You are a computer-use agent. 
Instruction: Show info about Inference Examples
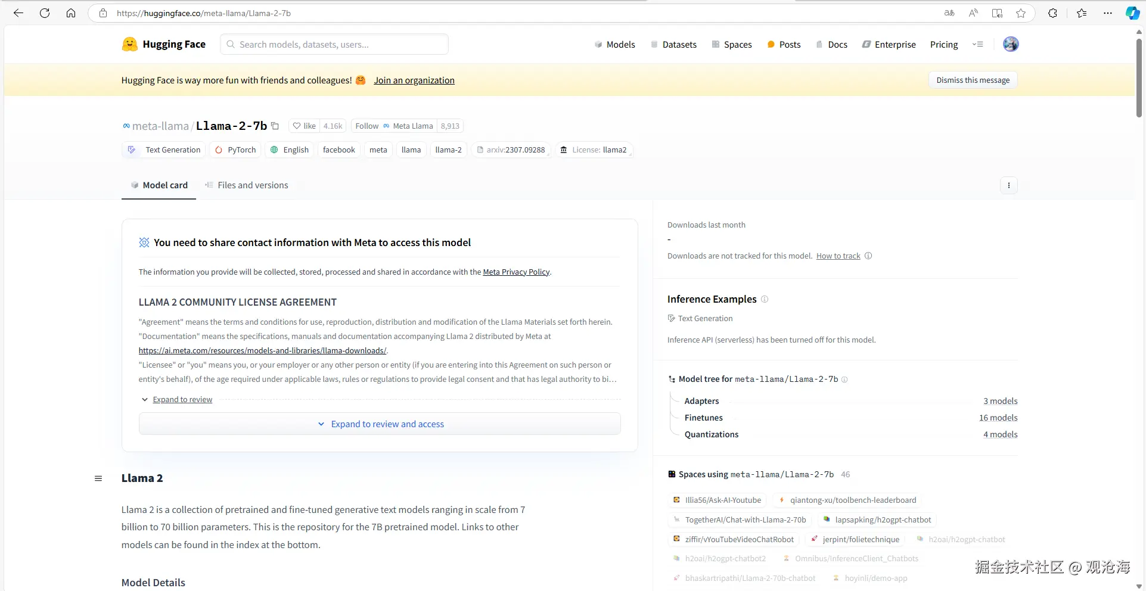click(765, 299)
